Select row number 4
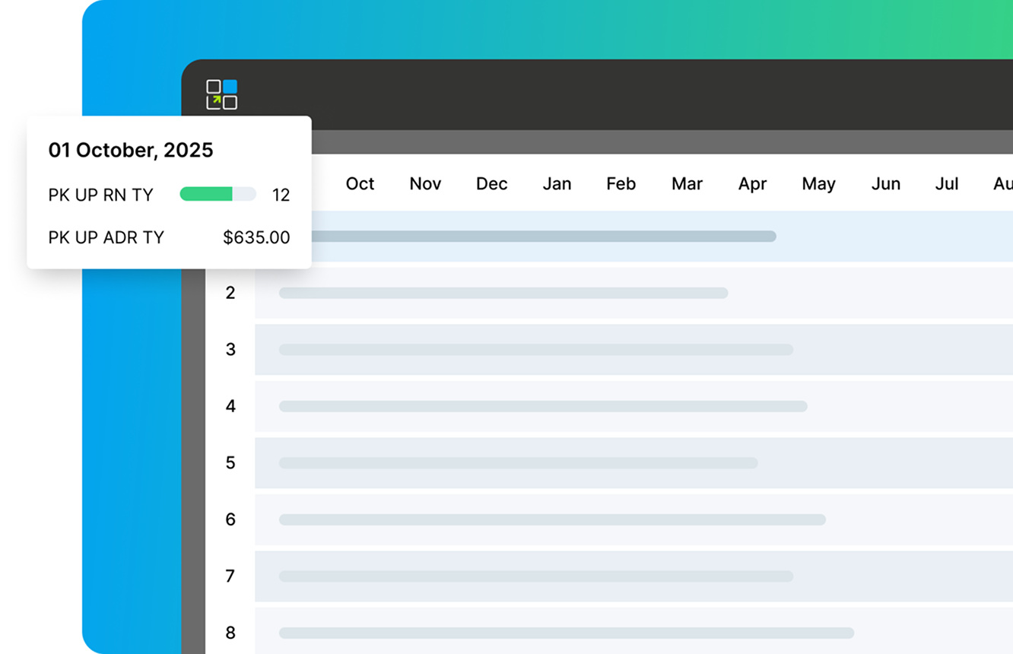Screen dimensions: 1013x654 [x=230, y=406]
